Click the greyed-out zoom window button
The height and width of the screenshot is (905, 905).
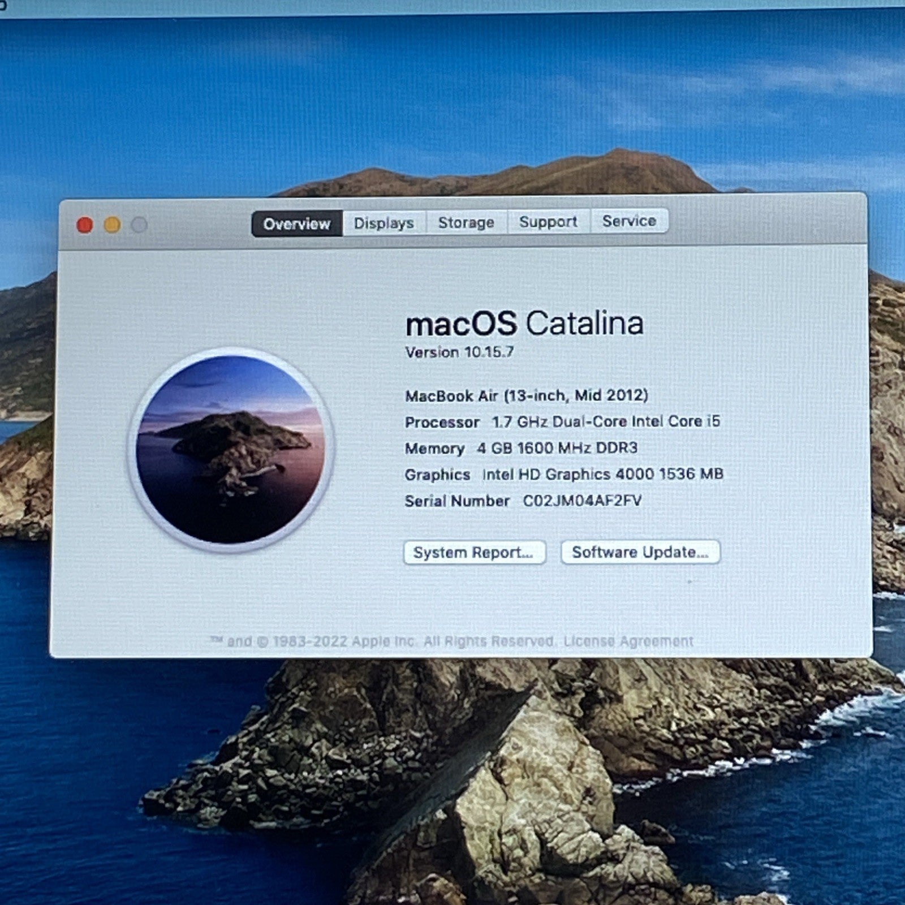[139, 225]
